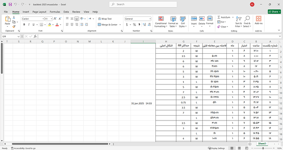283x150 pixels.
Task: Open the Name Box dropdown
Action: (x=18, y=36)
